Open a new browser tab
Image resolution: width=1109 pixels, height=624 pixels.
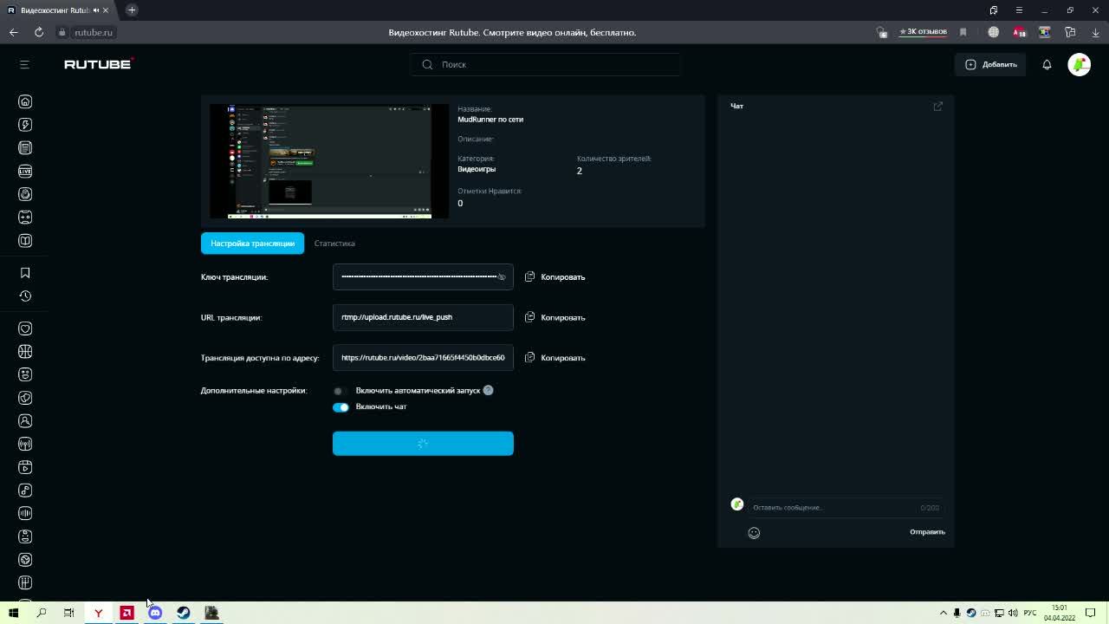(132, 10)
